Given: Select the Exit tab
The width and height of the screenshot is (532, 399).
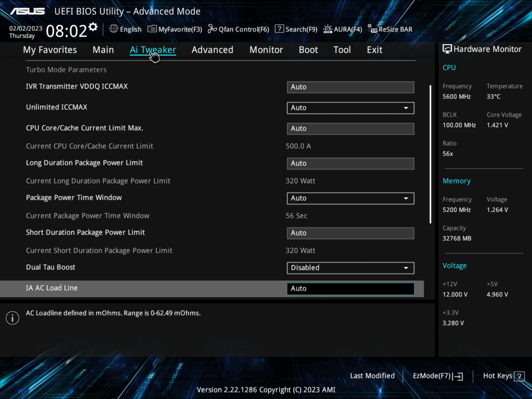Looking at the screenshot, I should point(375,50).
